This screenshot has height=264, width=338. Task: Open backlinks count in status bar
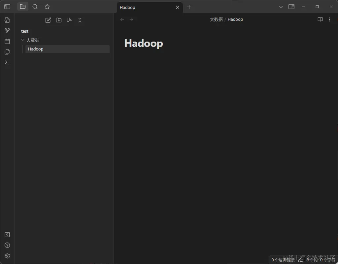[x=283, y=260]
